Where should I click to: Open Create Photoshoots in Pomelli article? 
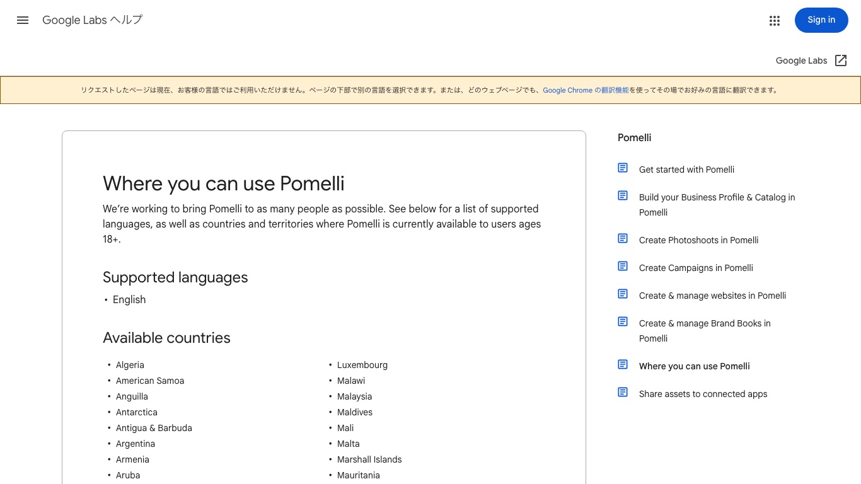(x=698, y=240)
